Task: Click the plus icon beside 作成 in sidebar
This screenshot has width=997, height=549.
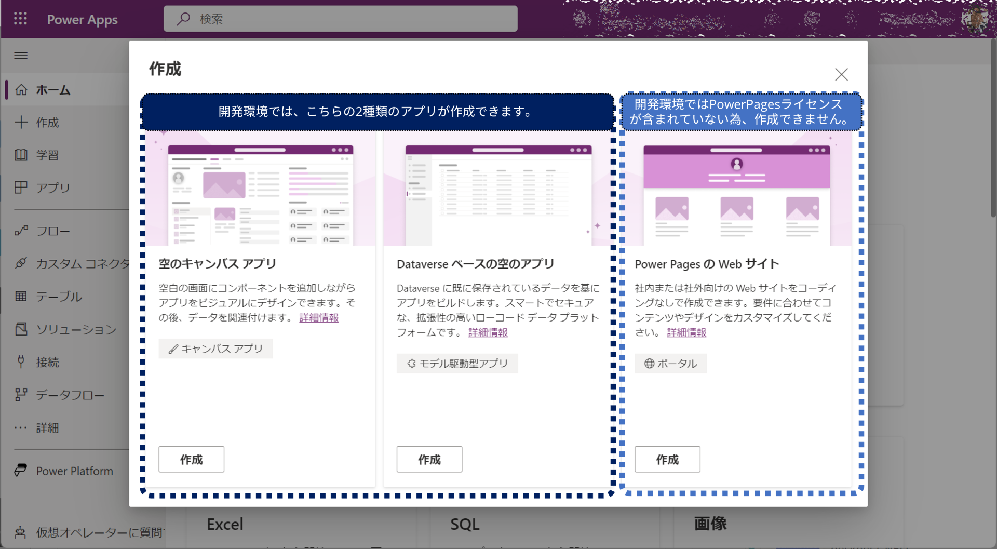Action: point(21,122)
